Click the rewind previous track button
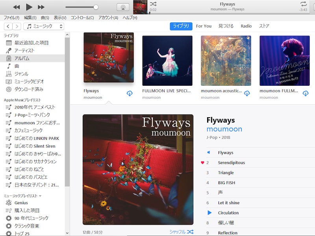The height and width of the screenshot is (236, 315). [16, 7]
